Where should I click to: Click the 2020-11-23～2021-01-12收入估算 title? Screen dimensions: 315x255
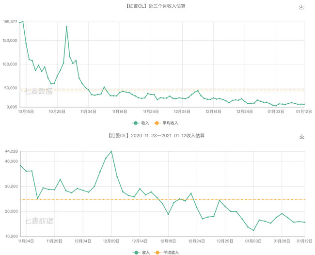click(157, 136)
